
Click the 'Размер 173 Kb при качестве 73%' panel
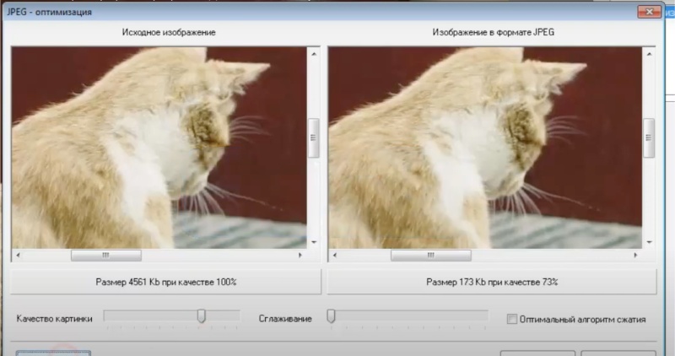(x=492, y=282)
